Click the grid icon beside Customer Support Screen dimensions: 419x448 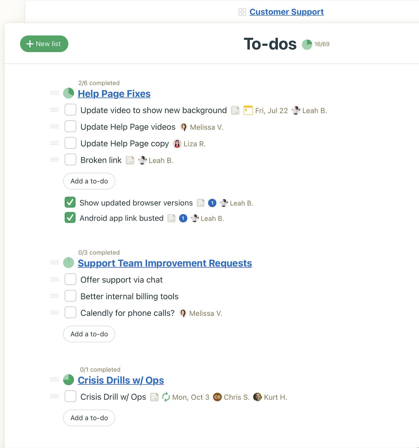[242, 12]
